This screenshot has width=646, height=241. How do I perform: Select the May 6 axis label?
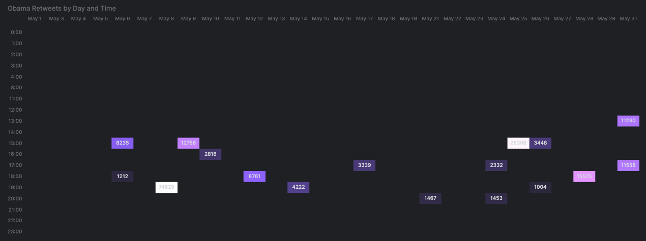[123, 19]
